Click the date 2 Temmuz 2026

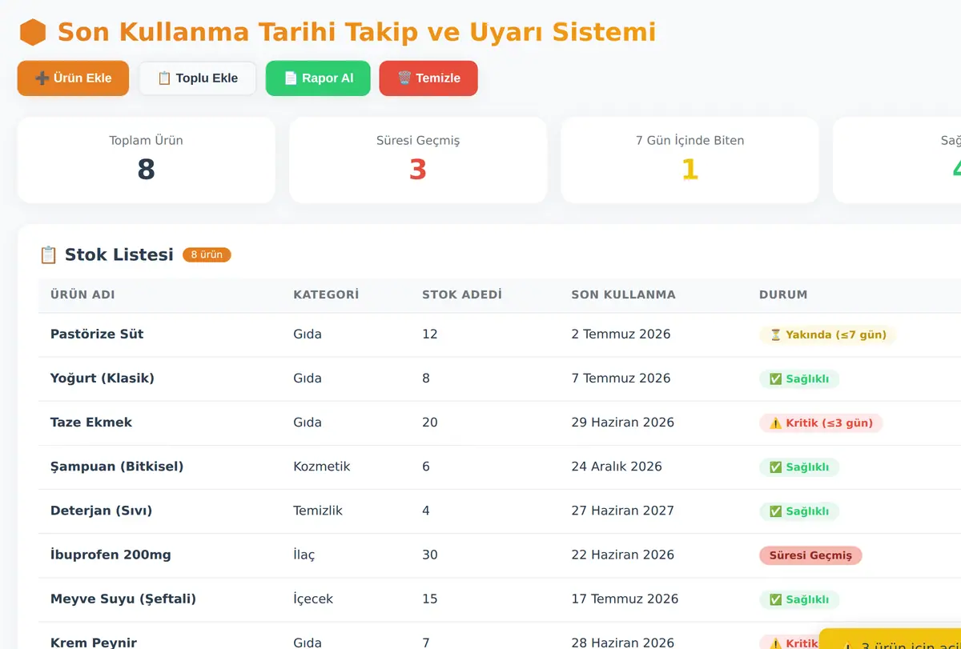click(x=621, y=335)
